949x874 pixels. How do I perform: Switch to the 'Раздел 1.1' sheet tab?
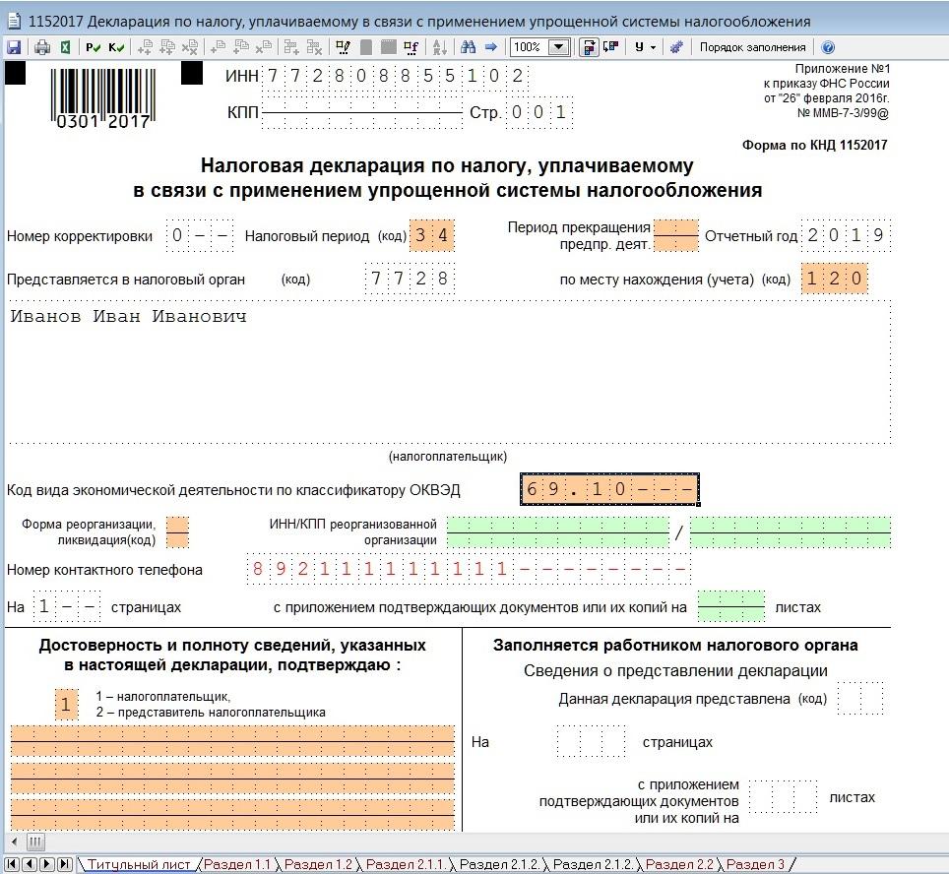236,864
